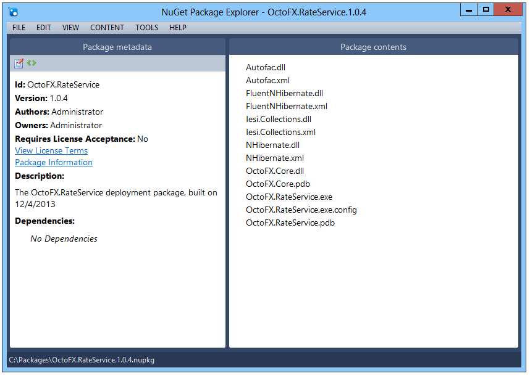Click the Package metadata panel header
Screen dimensions: 530x376
pyautogui.click(x=116, y=46)
